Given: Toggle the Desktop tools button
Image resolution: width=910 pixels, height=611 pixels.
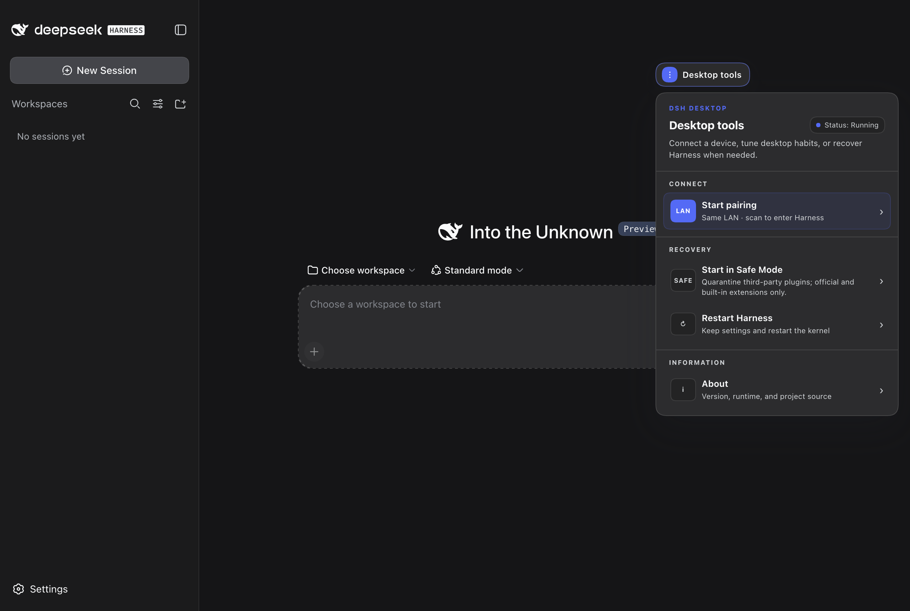Looking at the screenshot, I should click(x=702, y=75).
